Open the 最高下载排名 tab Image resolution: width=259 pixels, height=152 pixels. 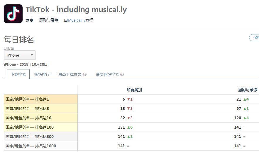click(x=70, y=74)
